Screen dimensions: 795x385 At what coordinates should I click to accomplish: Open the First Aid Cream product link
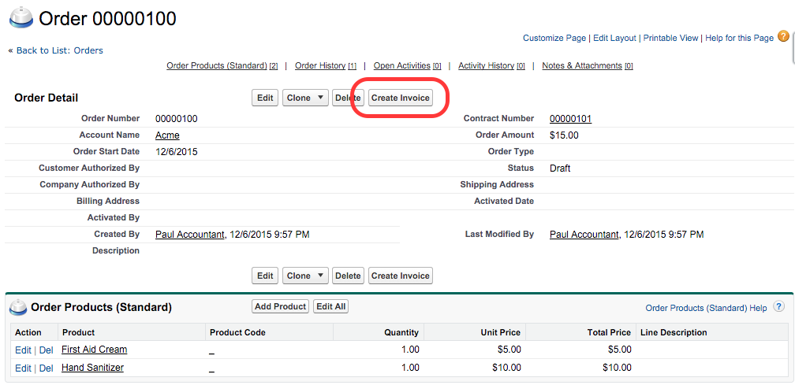[94, 350]
